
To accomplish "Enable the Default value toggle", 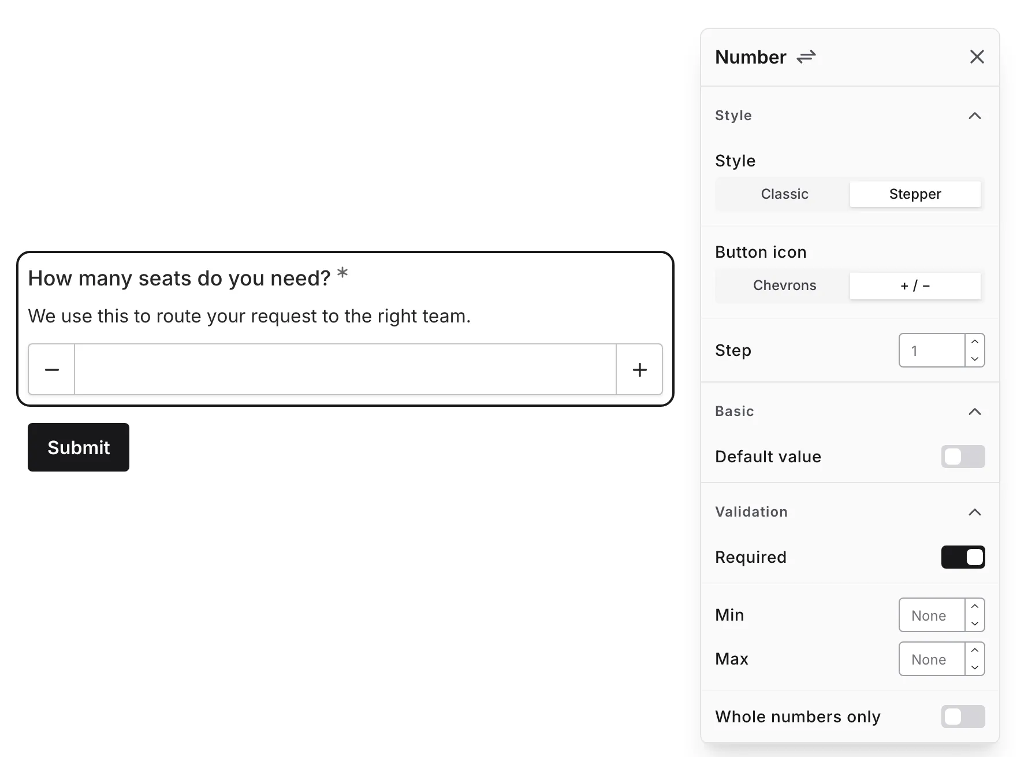I will click(x=963, y=457).
